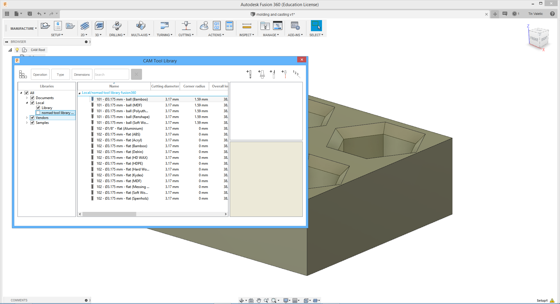Sort tools by Cutting diameter column
The width and height of the screenshot is (560, 304).
coord(165,86)
